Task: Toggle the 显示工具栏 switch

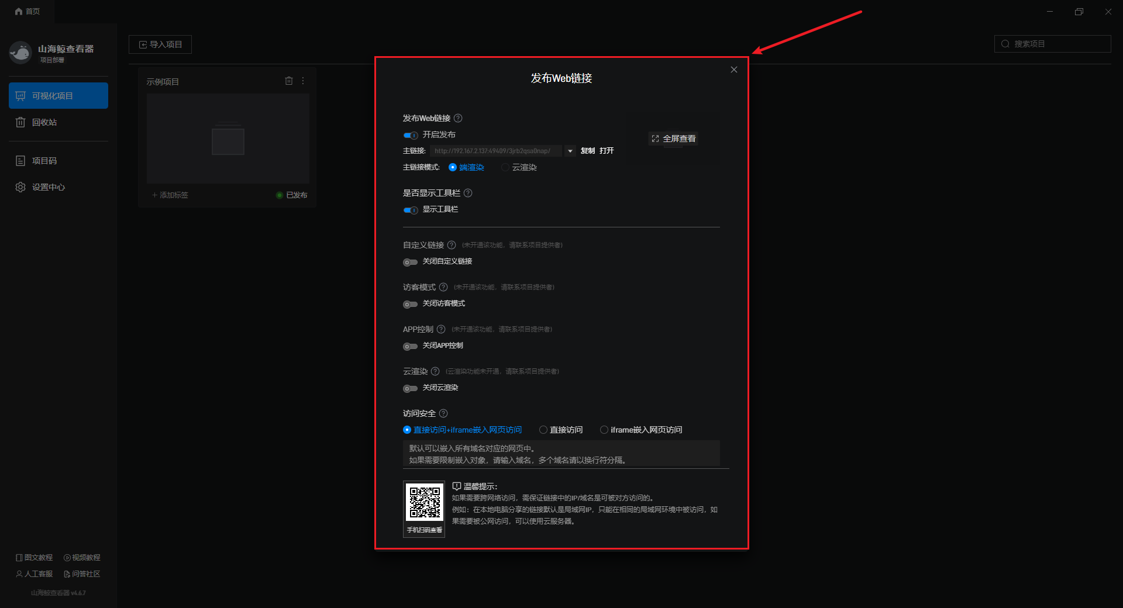Action: 411,210
